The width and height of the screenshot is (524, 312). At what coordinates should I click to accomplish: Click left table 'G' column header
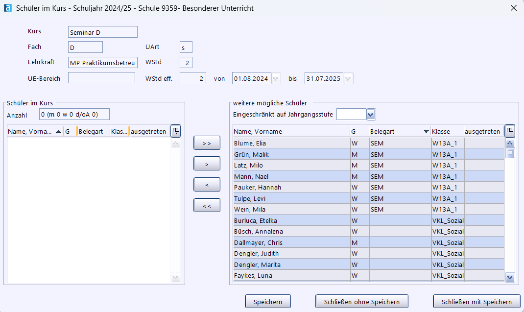(x=70, y=131)
